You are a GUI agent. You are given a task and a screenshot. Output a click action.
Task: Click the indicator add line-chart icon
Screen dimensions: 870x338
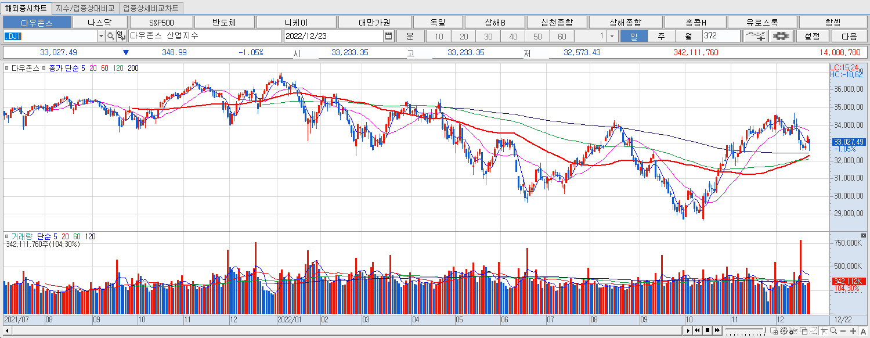(x=756, y=36)
